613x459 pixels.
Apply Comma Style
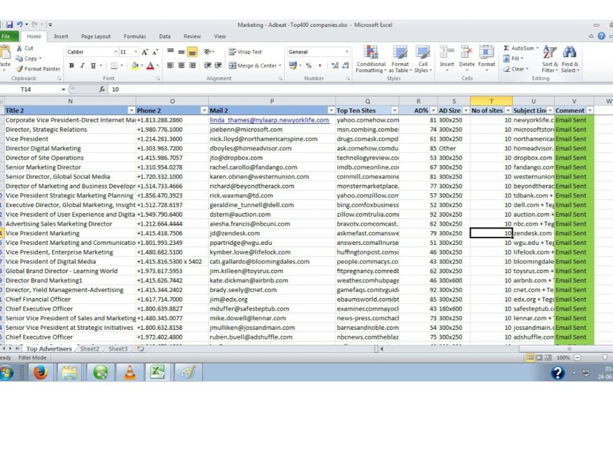[320, 65]
